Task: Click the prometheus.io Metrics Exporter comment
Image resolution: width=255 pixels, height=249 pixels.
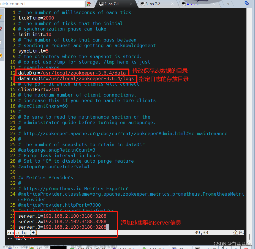Action: 73,188
